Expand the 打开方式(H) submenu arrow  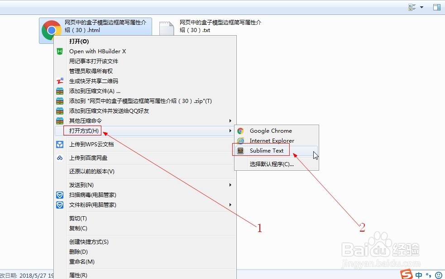coord(230,131)
